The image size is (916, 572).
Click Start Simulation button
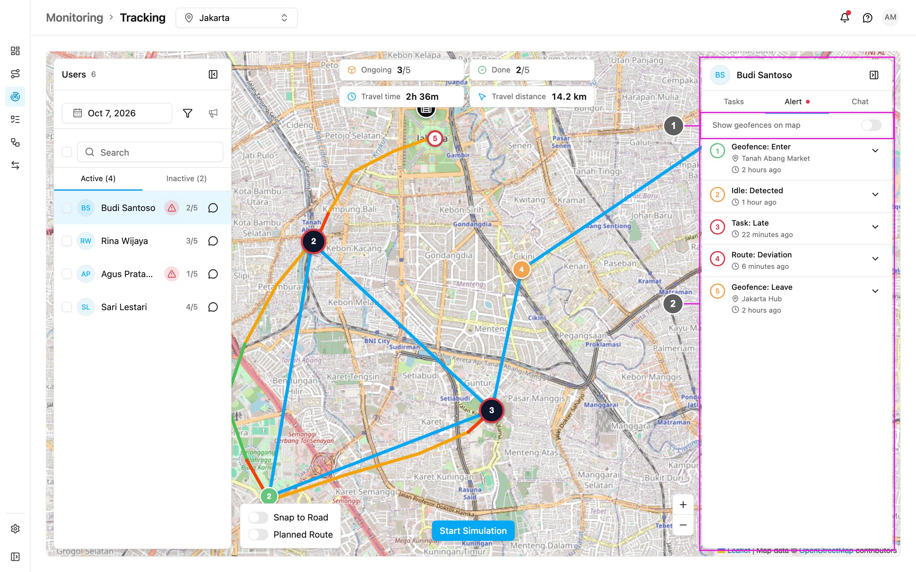[473, 531]
